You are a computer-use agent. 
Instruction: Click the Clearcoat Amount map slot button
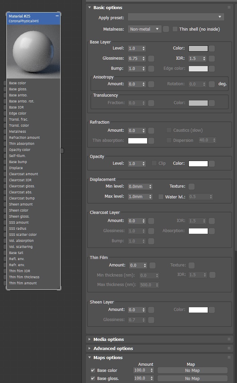click(x=151, y=221)
